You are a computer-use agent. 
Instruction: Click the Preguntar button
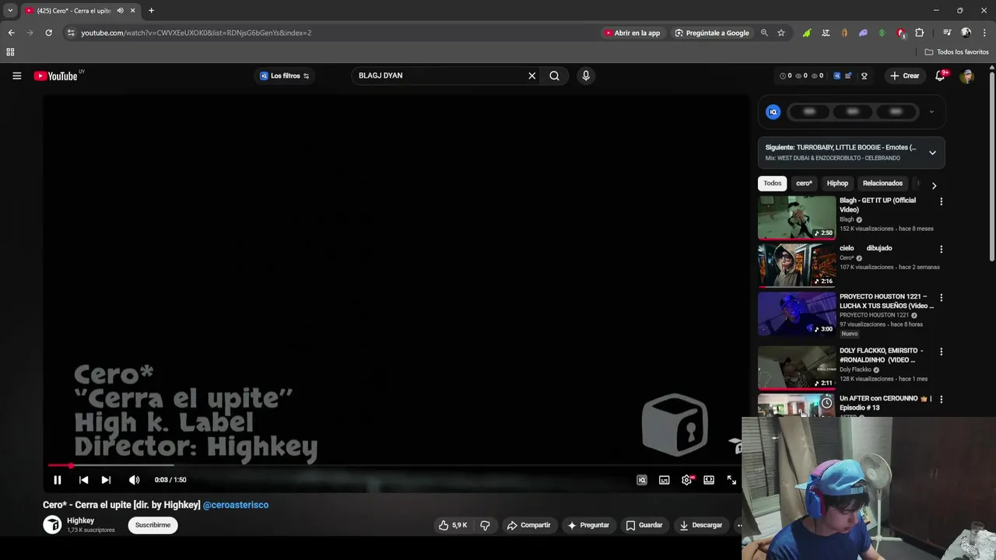click(x=588, y=525)
